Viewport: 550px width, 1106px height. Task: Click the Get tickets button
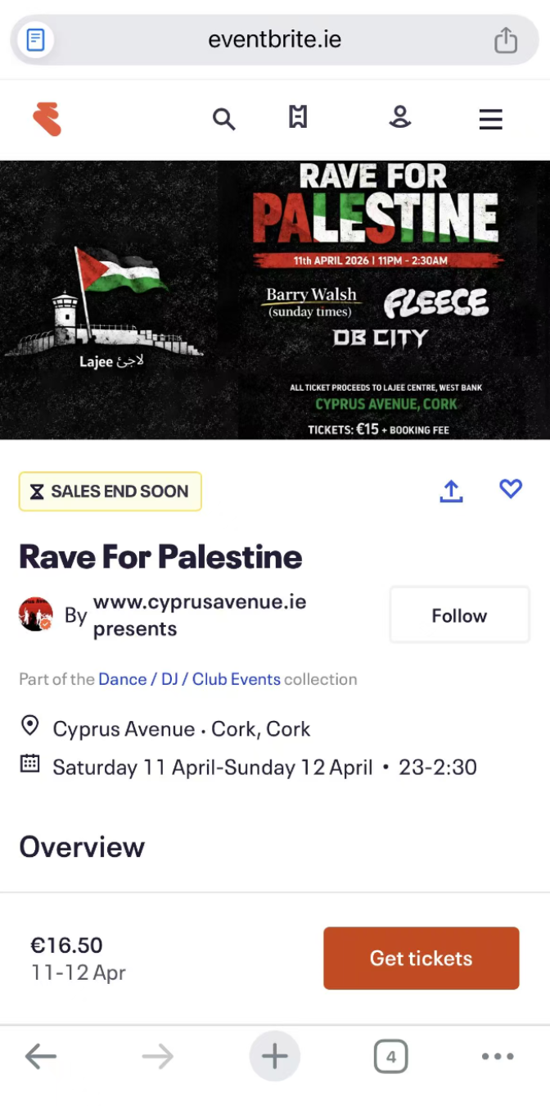(x=421, y=958)
